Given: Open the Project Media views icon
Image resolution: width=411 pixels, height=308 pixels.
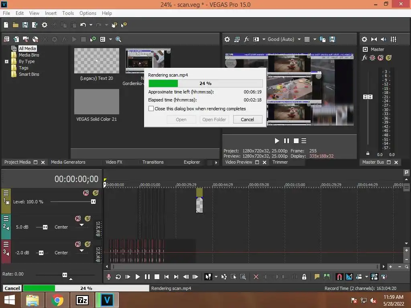Looking at the screenshot, I should click(103, 39).
